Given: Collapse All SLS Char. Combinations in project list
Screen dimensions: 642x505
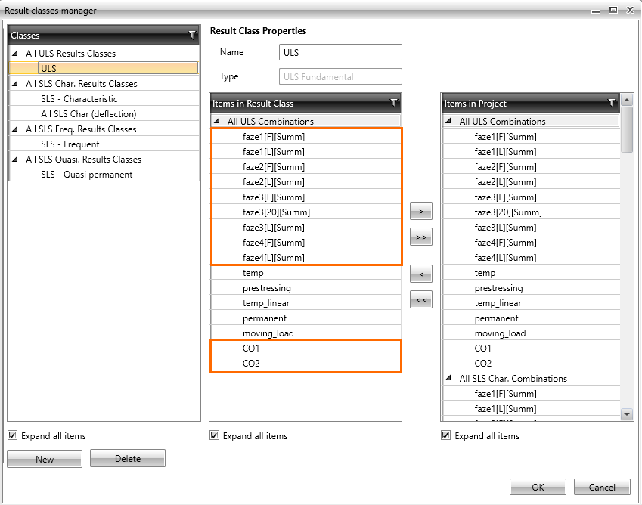Looking at the screenshot, I should click(449, 379).
